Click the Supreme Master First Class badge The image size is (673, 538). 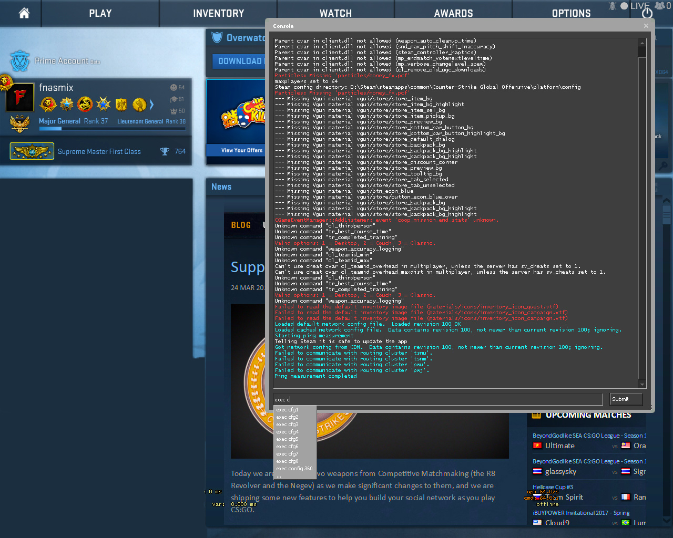(x=32, y=151)
